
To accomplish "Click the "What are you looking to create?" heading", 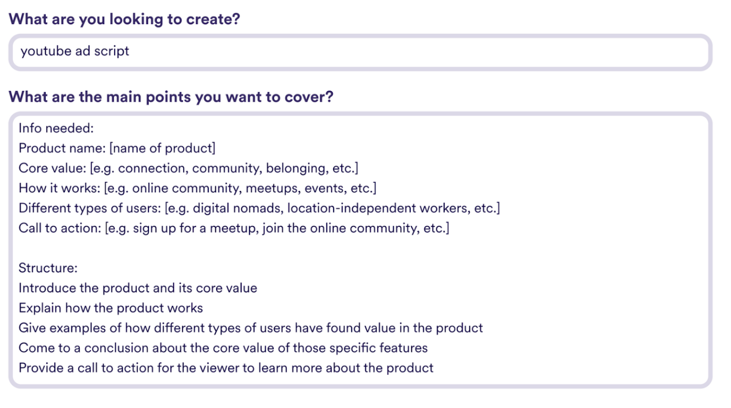I will click(x=124, y=19).
